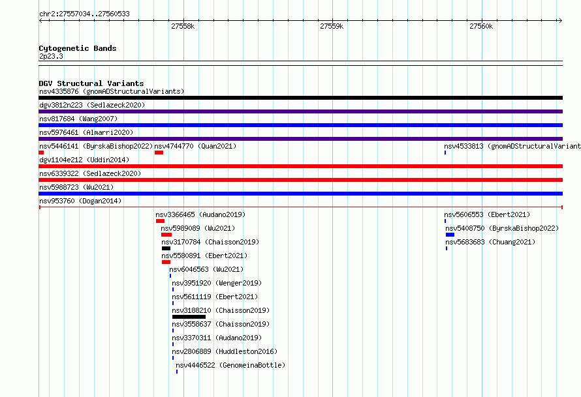581x397 pixels.
Task: Select the red dgv1104e212 variant bar
Action: click(300, 166)
